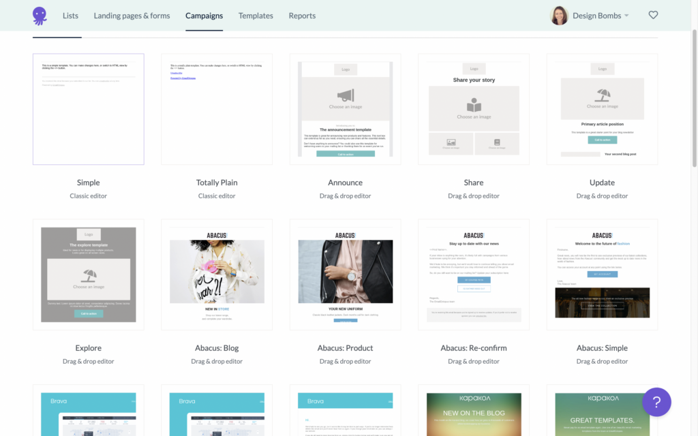Choose the Update template thumbnail
This screenshot has height=436, width=698.
point(603,109)
